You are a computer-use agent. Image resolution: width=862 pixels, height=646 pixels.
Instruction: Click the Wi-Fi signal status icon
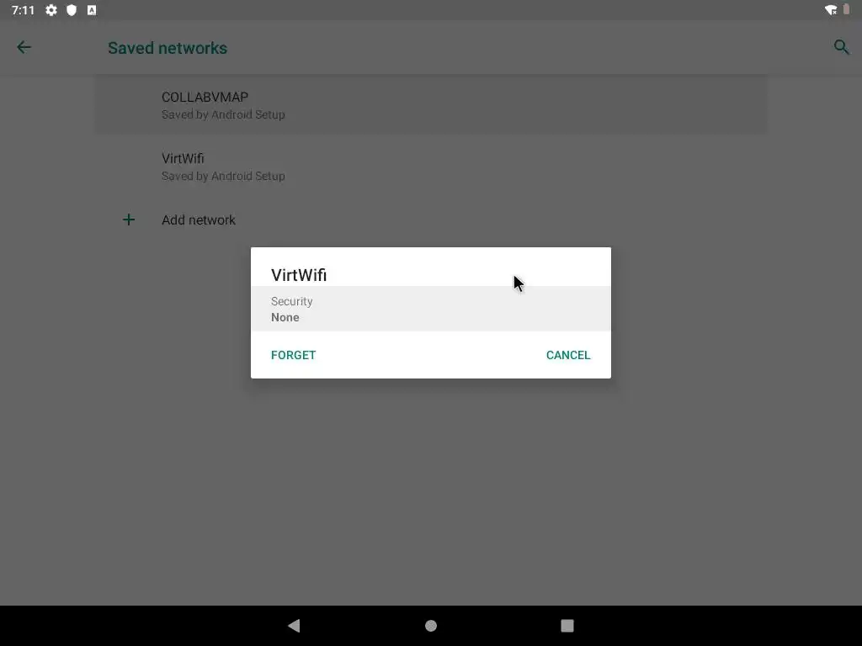(831, 10)
